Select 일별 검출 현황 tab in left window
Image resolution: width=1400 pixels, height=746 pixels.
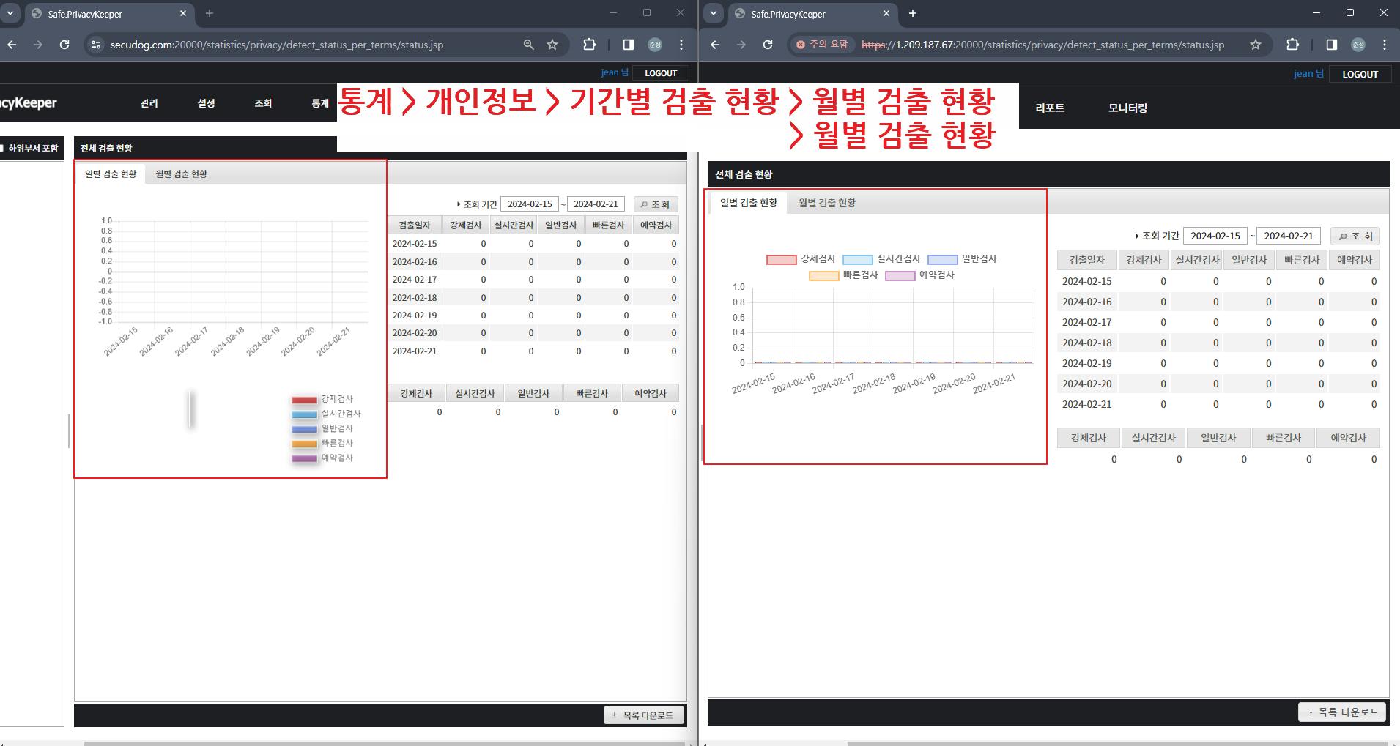coord(111,174)
